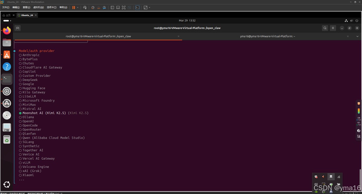This screenshot has height=194, width=362.
Task: Select the Anthropic provider option
Action: [x=29, y=55]
